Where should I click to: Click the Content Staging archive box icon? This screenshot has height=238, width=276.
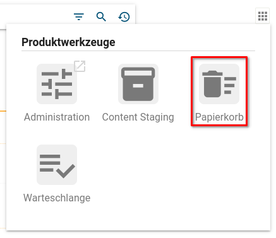point(138,84)
